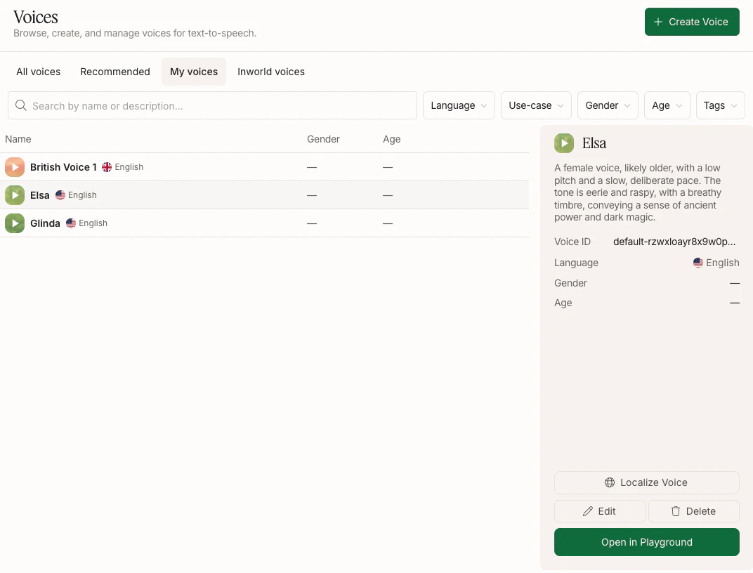Switch to the Inworld voices tab

[x=270, y=72]
